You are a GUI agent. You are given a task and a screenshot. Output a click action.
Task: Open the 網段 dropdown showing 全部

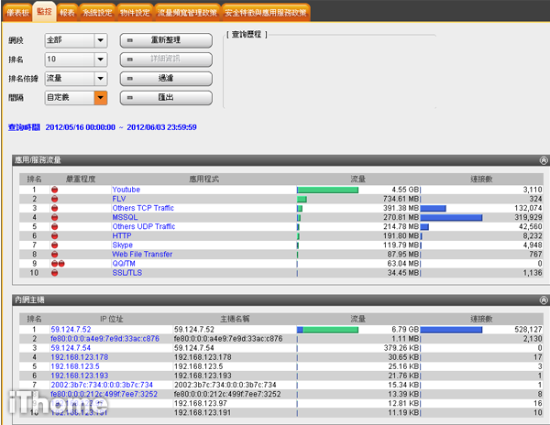coord(100,40)
